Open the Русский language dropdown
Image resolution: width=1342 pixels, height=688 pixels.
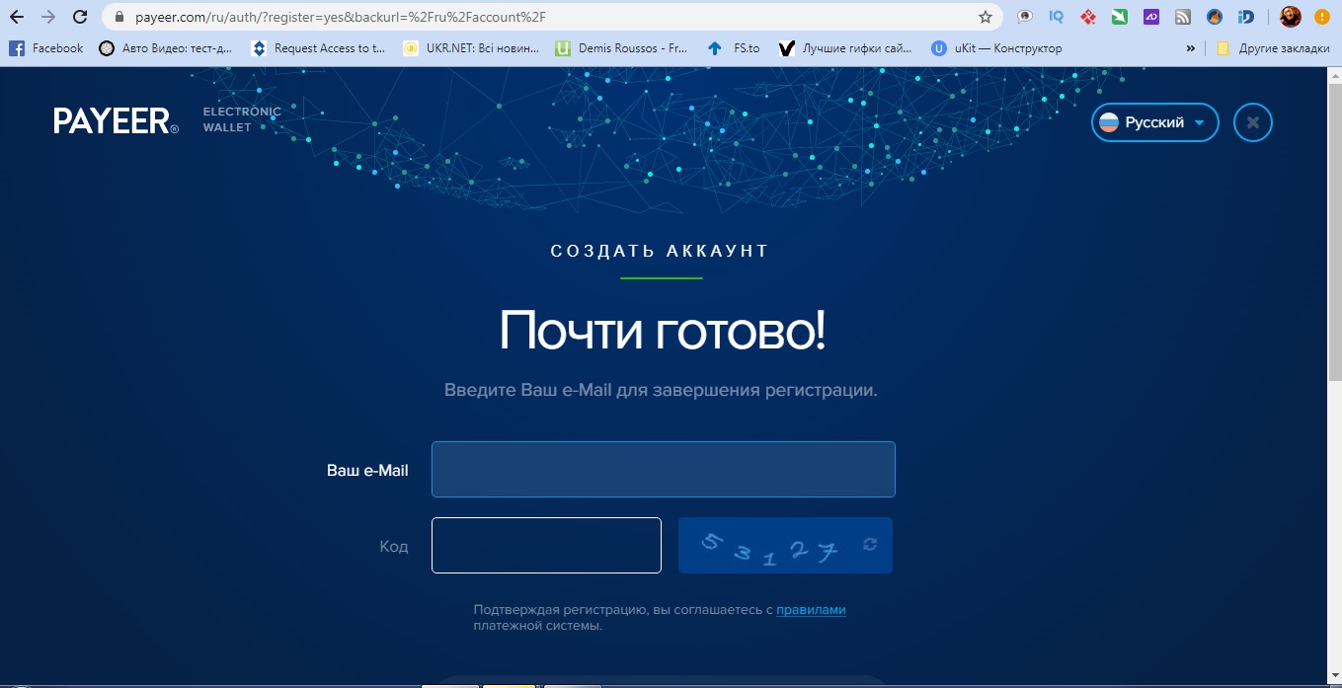pyautogui.click(x=1154, y=122)
